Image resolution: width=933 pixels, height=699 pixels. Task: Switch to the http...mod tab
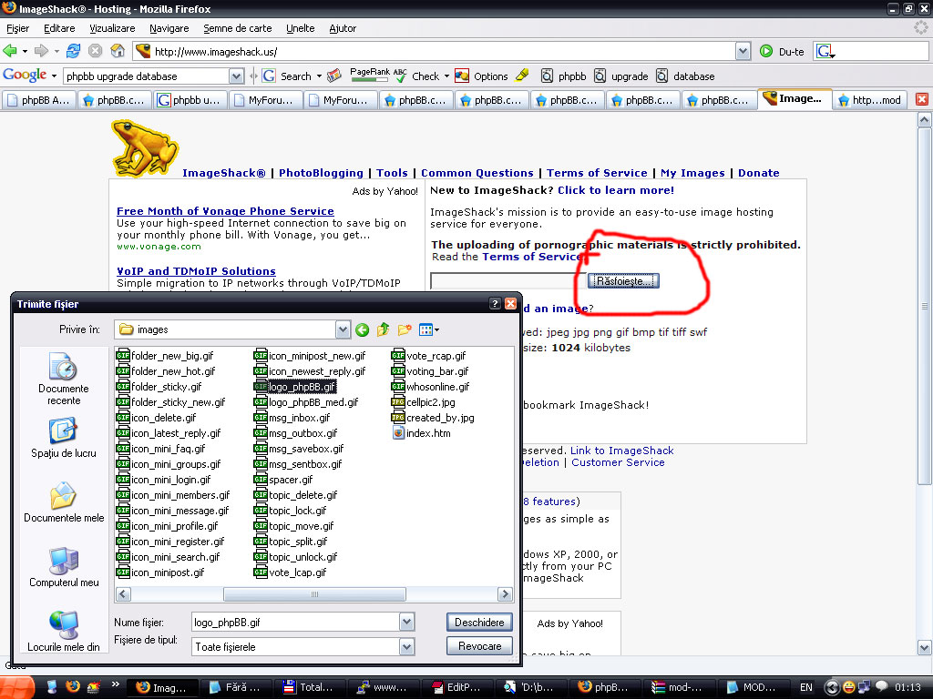(870, 100)
